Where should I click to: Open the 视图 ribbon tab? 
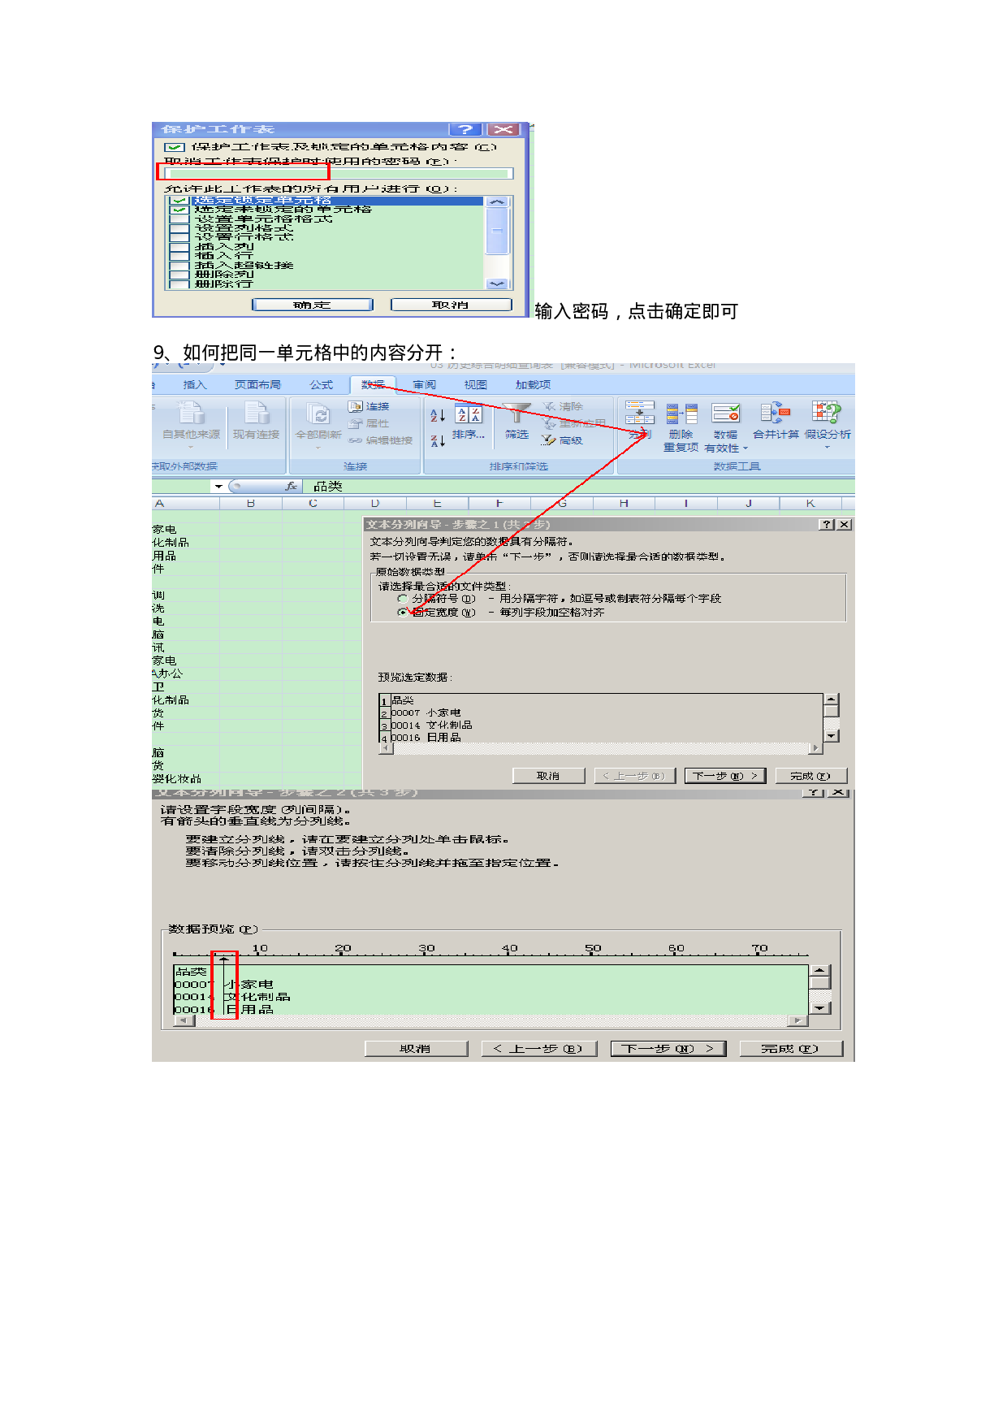[x=475, y=385]
